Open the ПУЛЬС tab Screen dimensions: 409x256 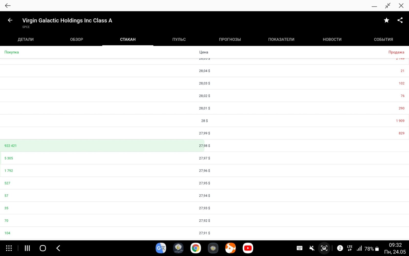pyautogui.click(x=179, y=39)
